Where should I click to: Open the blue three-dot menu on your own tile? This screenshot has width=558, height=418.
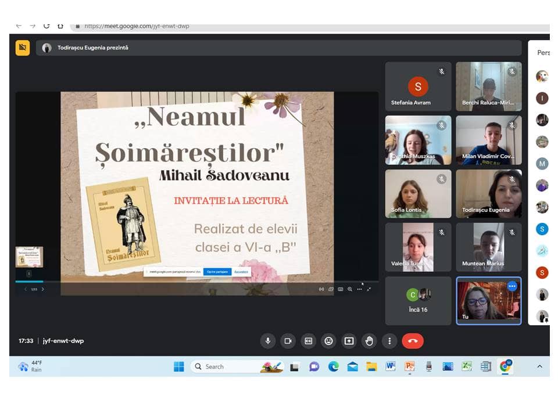point(512,286)
